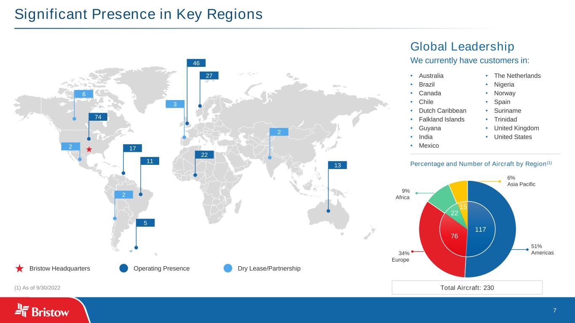Click Australia in the customer list
The image size is (575, 323).
click(431, 76)
